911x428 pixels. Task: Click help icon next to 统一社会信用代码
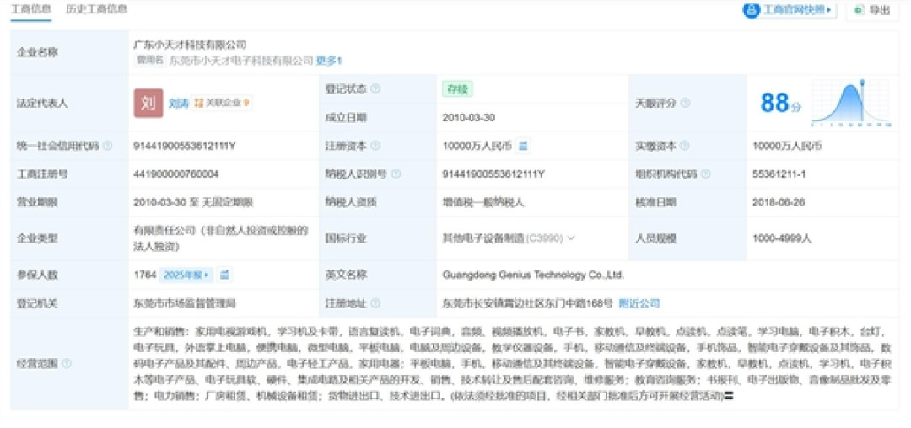(x=107, y=146)
